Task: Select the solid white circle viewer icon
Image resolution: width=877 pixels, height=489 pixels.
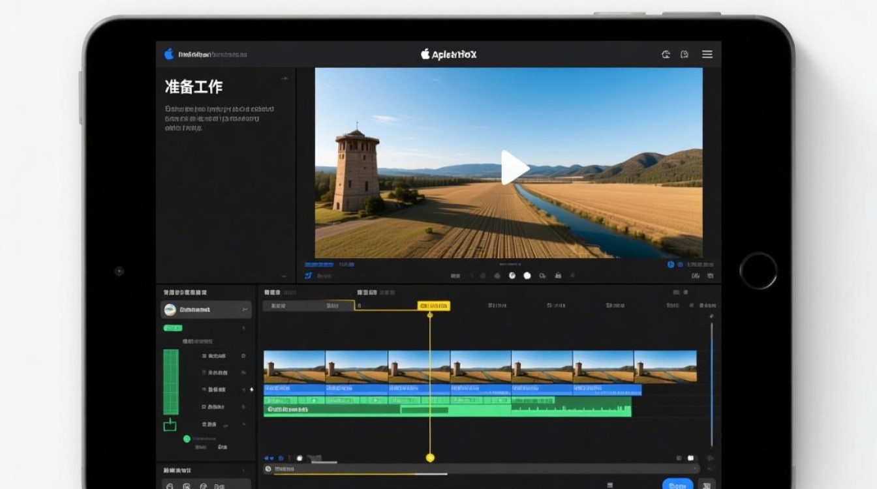Action: point(527,276)
